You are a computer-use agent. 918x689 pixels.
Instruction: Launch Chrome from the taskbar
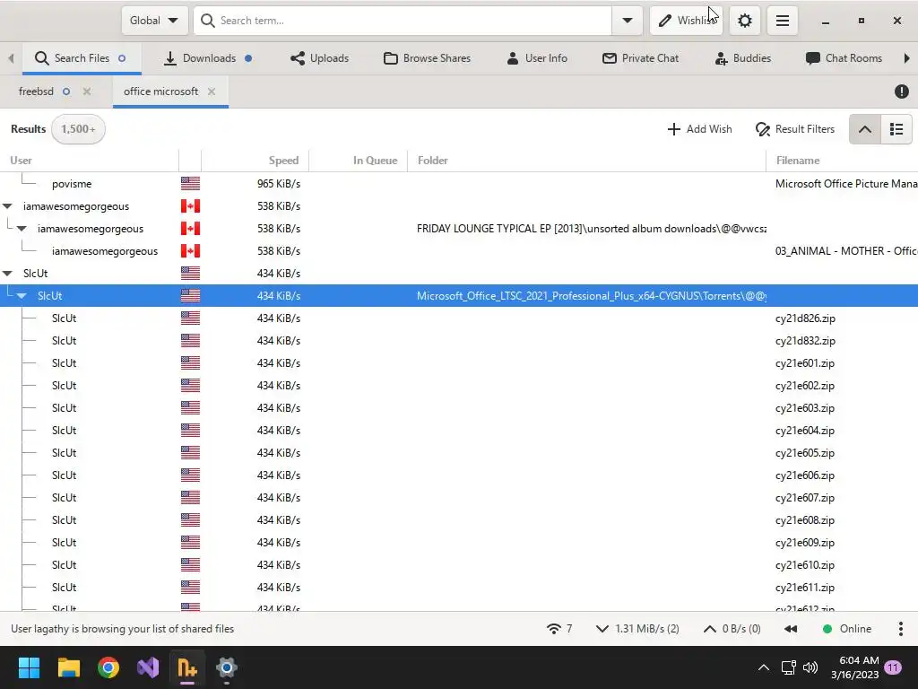click(108, 667)
